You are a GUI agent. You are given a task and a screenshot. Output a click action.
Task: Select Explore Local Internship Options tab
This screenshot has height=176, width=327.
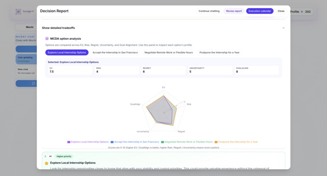click(x=67, y=53)
